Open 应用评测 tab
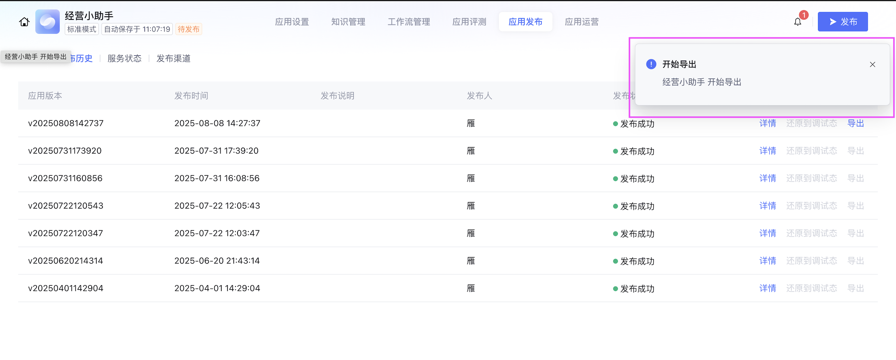The image size is (896, 360). pos(469,22)
